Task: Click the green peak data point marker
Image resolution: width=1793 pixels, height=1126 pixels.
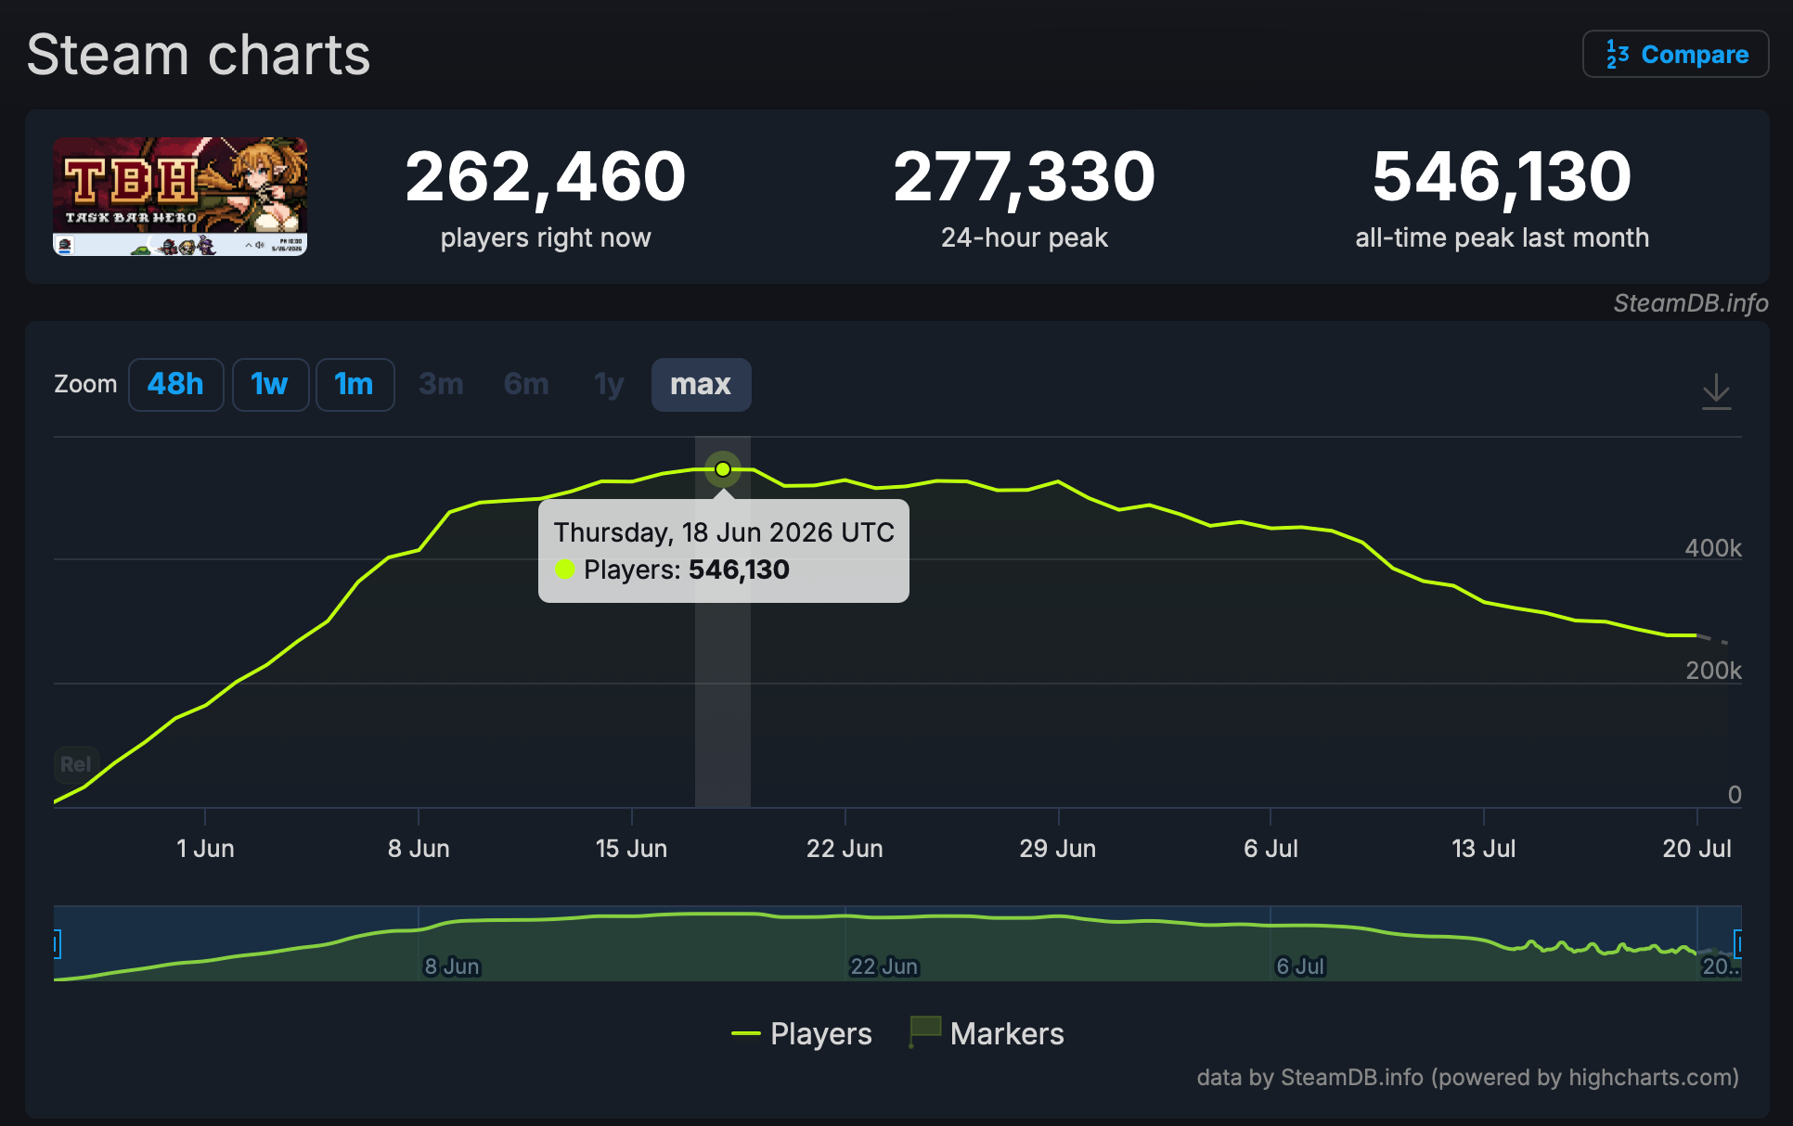Action: (723, 469)
